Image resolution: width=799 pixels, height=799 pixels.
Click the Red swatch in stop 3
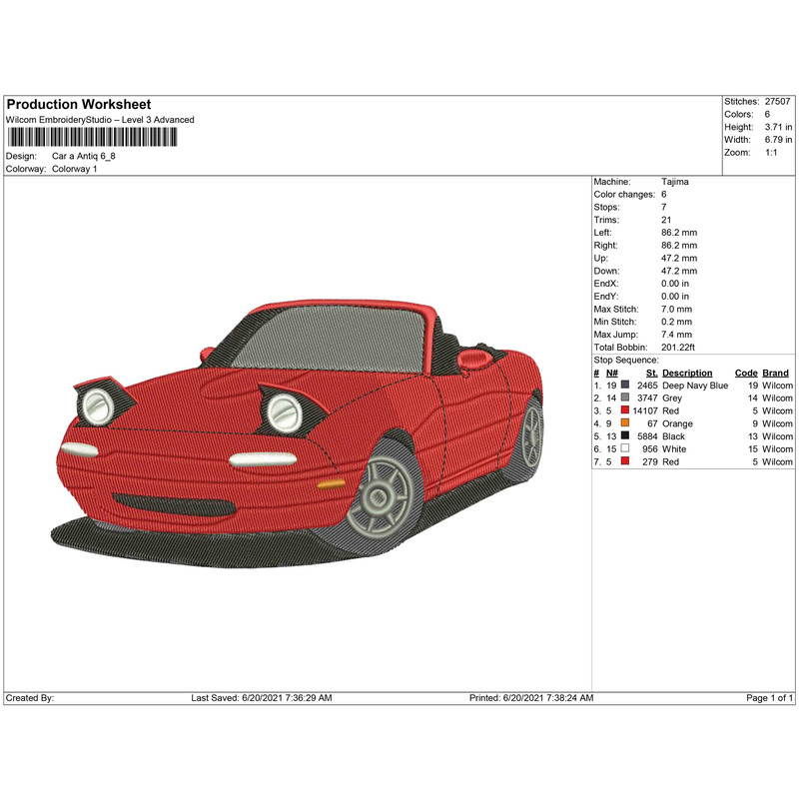point(625,410)
